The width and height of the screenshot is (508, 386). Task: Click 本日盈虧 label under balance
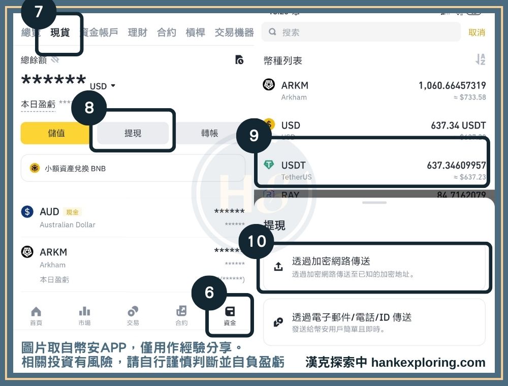(38, 104)
